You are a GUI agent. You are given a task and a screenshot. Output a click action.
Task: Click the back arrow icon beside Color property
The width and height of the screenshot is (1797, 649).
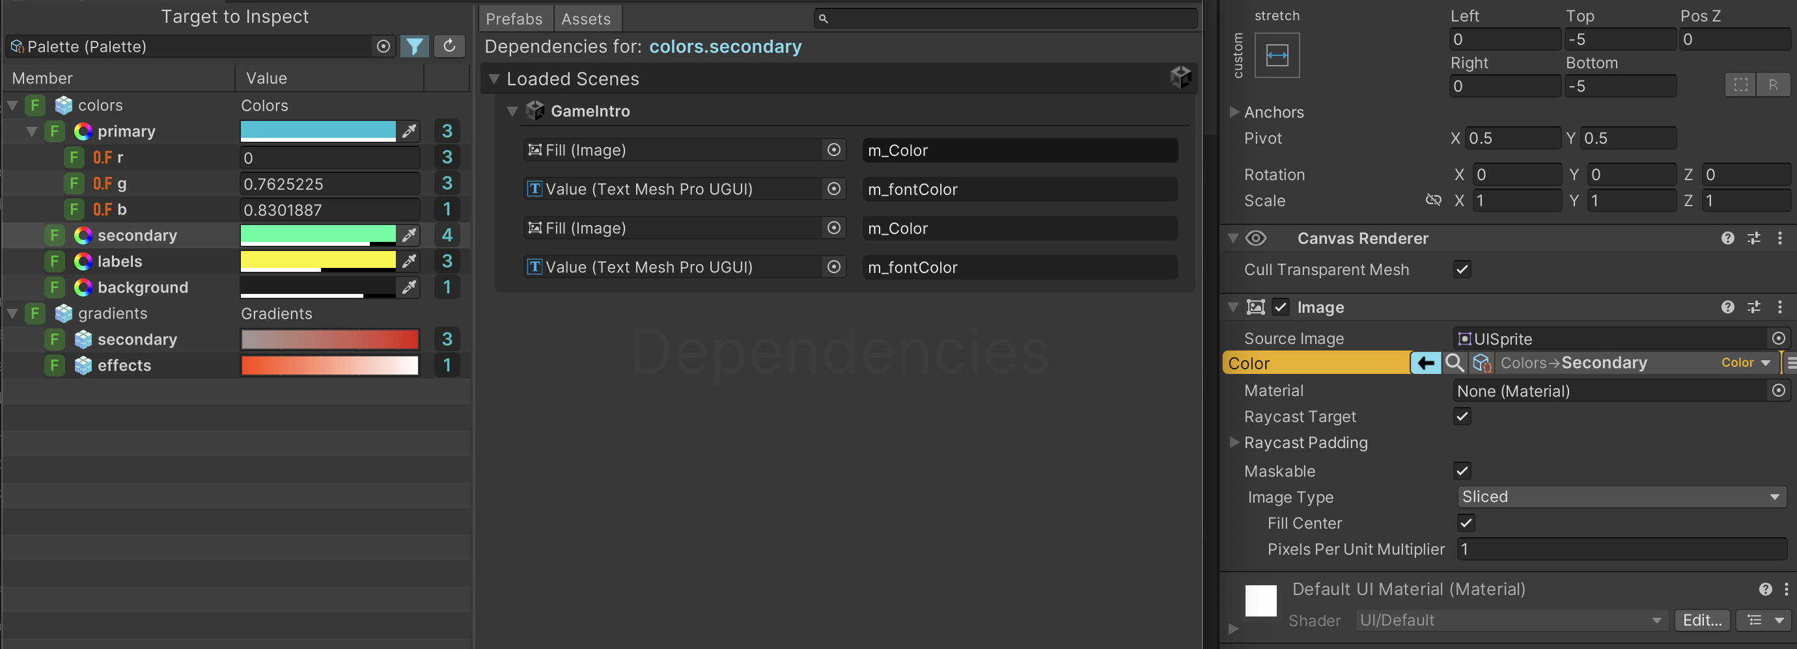[1425, 363]
